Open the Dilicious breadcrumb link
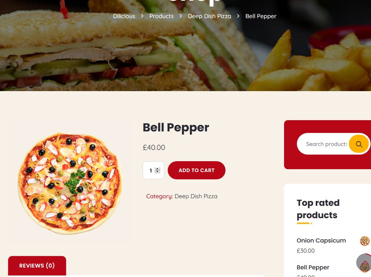This screenshot has width=371, height=277. [x=124, y=16]
